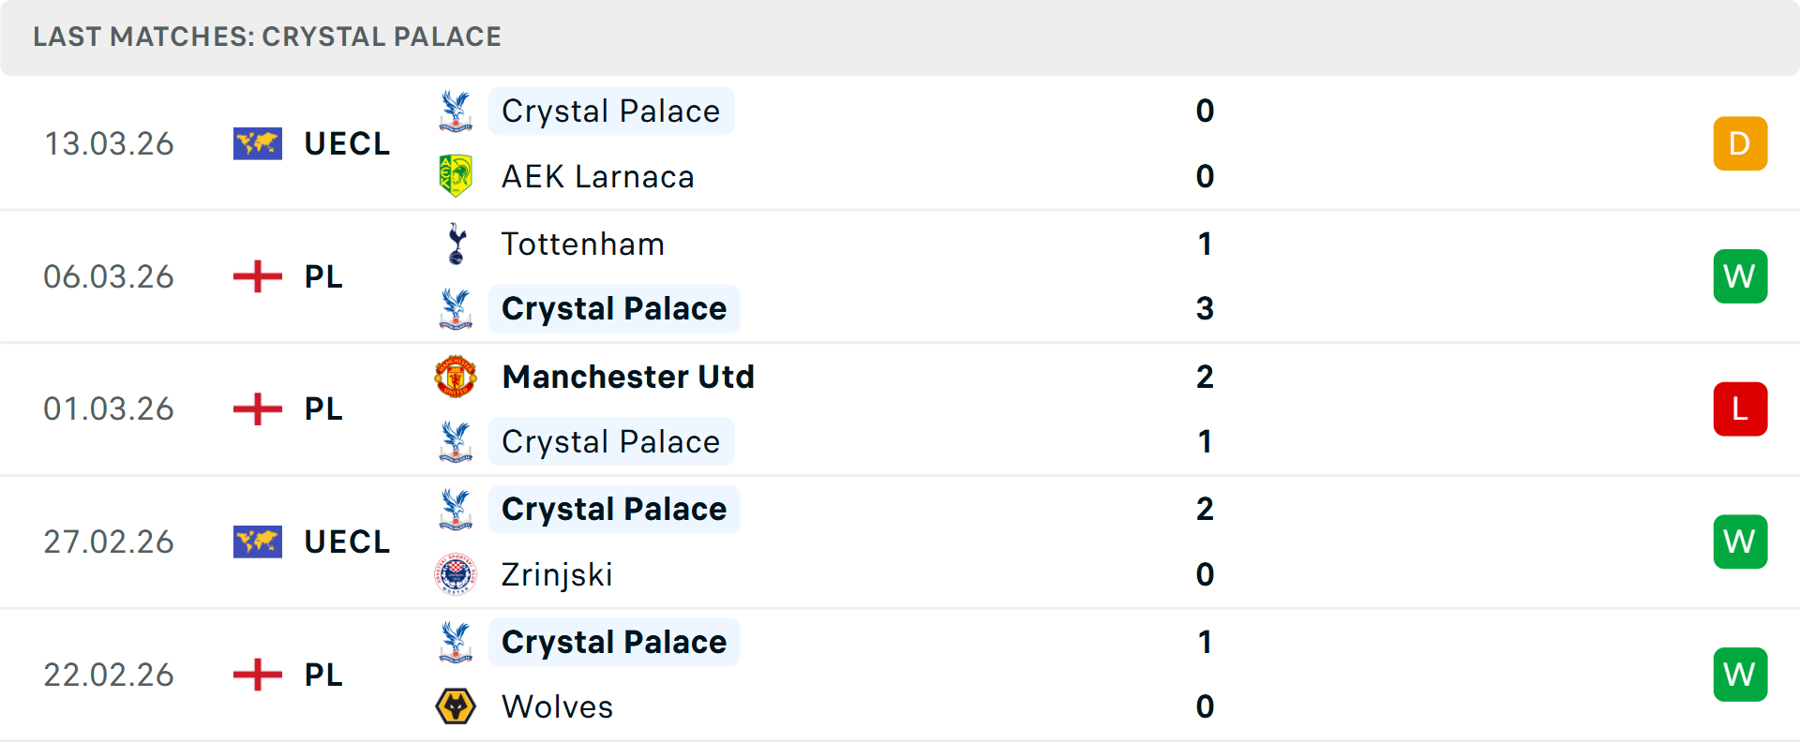Open the Crystal Palace link in the AEK Larnaca match
The width and height of the screenshot is (1800, 742).
coord(611,111)
